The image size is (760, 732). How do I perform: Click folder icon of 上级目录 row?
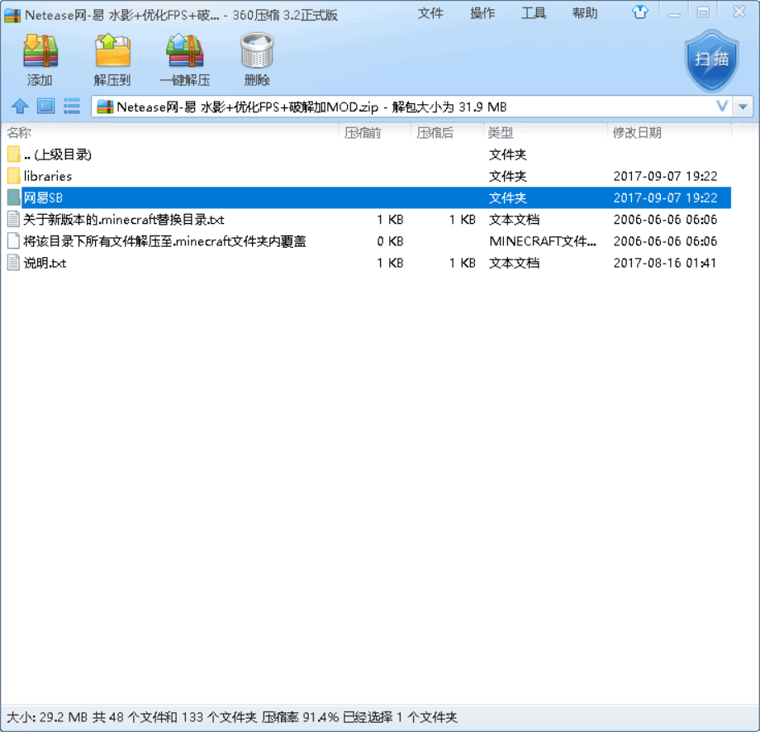13,154
